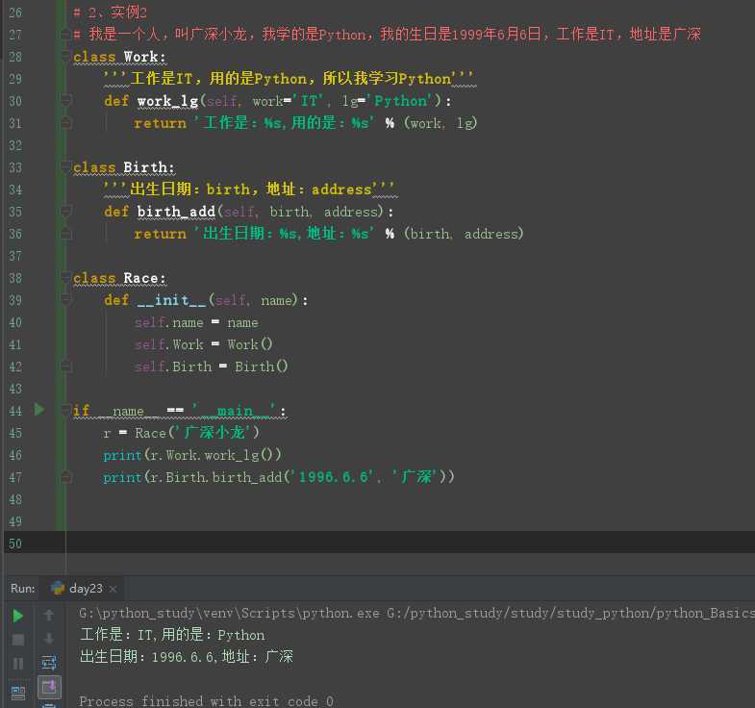Click the Work class docstring
The width and height of the screenshot is (755, 708).
(x=289, y=78)
